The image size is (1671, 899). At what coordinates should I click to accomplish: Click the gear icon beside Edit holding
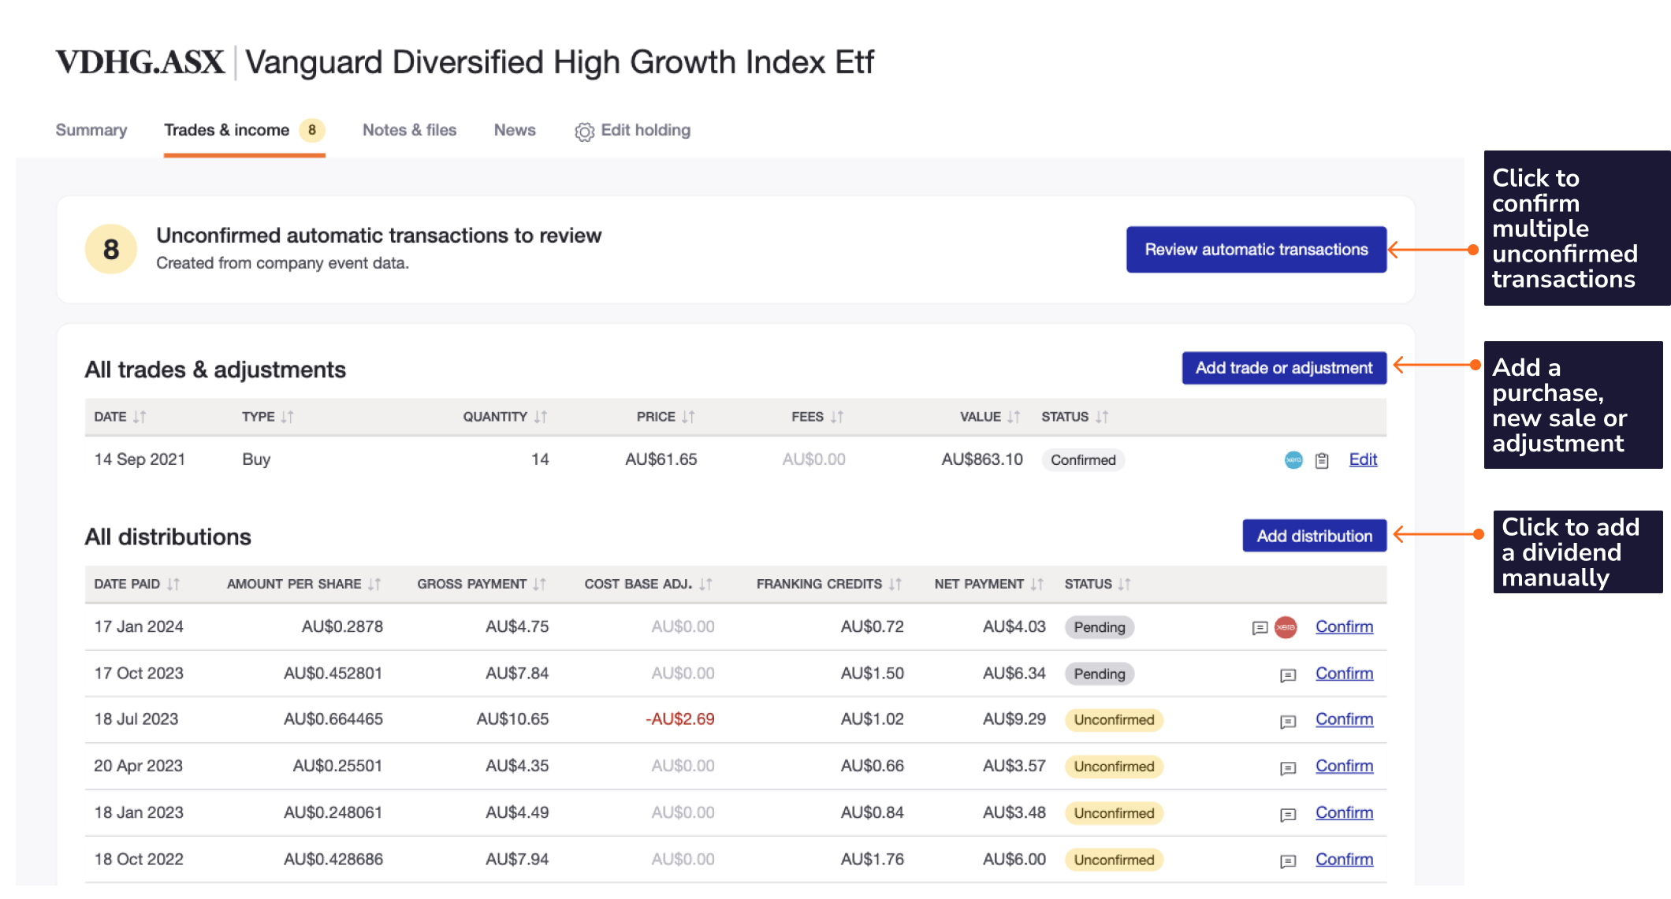click(x=583, y=131)
